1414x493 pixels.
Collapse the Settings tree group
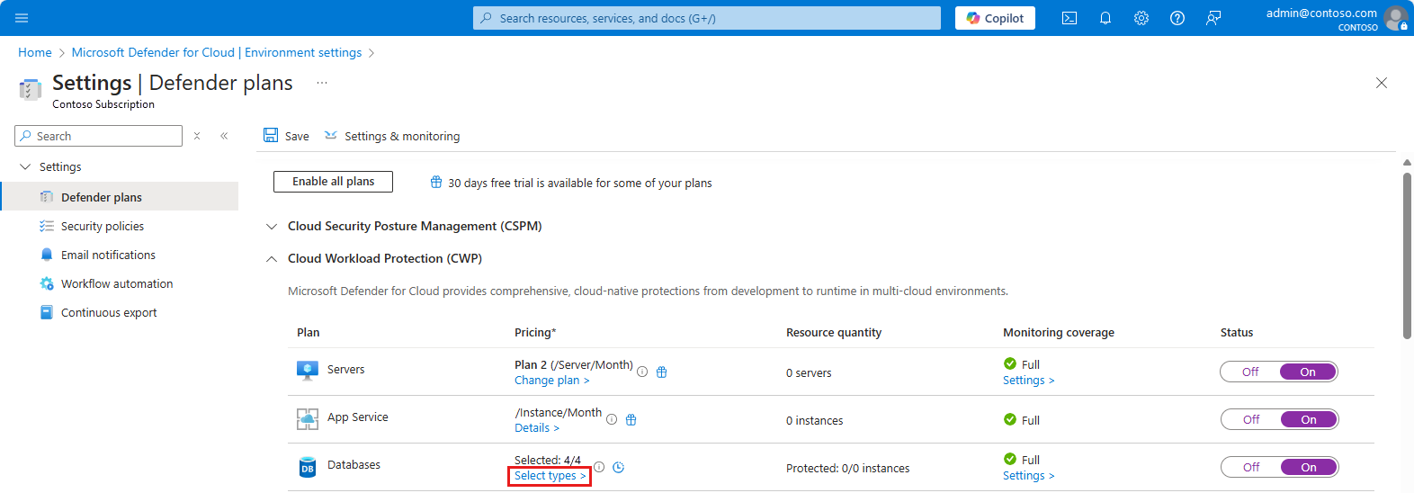pyautogui.click(x=25, y=166)
